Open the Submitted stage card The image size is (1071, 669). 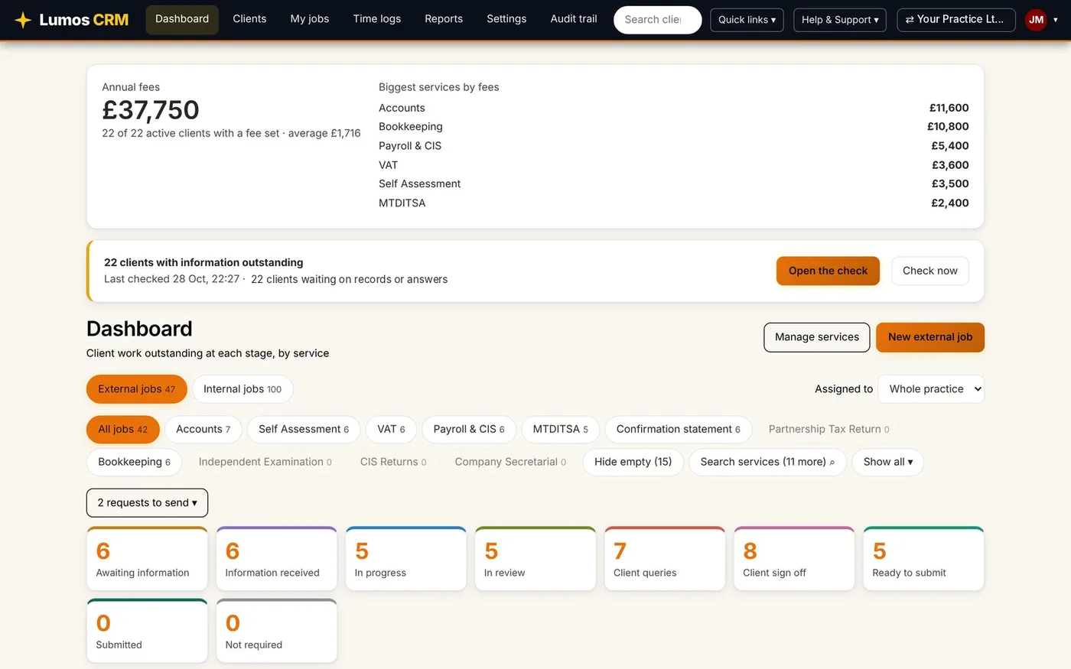tap(147, 631)
